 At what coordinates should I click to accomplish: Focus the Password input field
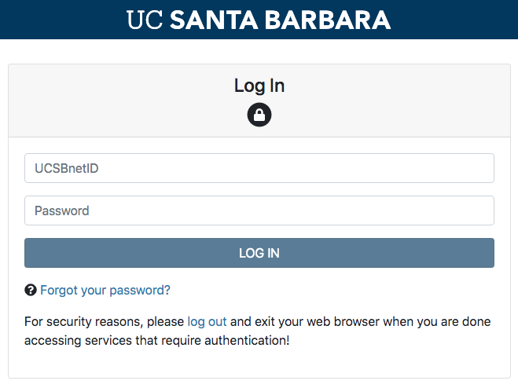259,210
